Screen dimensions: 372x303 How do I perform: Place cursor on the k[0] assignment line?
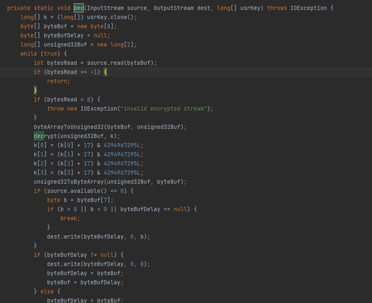[88, 145]
